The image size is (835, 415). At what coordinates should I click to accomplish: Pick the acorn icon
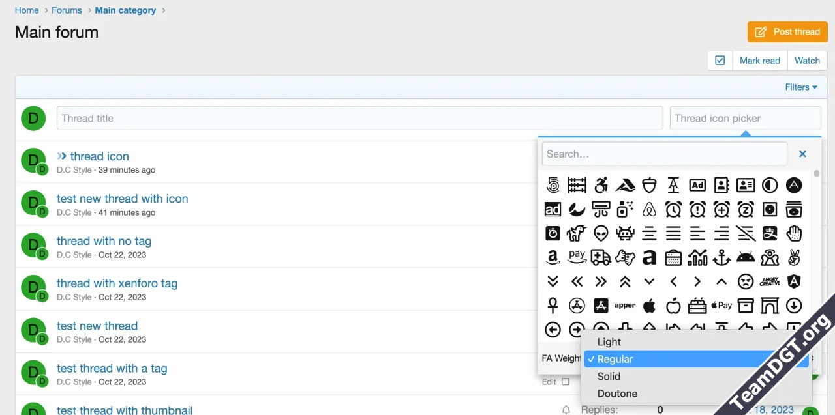[x=649, y=185]
